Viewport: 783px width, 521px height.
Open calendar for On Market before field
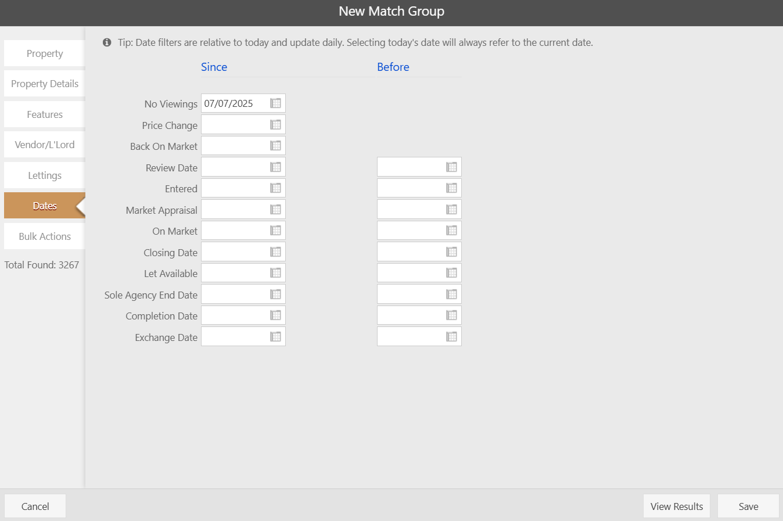pyautogui.click(x=451, y=231)
